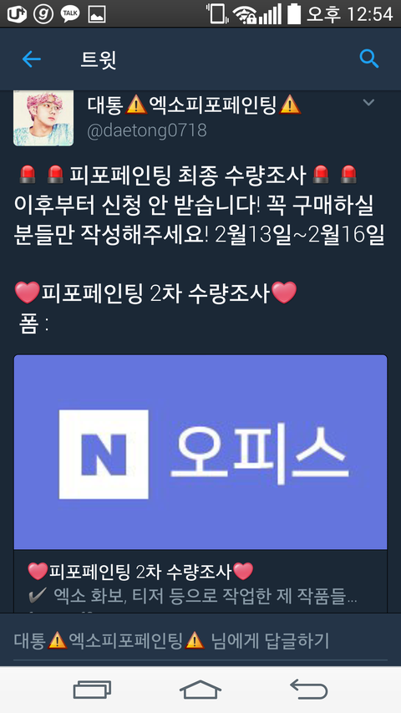401x713 pixels.
Task: Tap the circled g notification icon
Action: (43, 13)
